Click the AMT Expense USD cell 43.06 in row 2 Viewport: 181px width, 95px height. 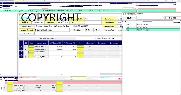70,49
